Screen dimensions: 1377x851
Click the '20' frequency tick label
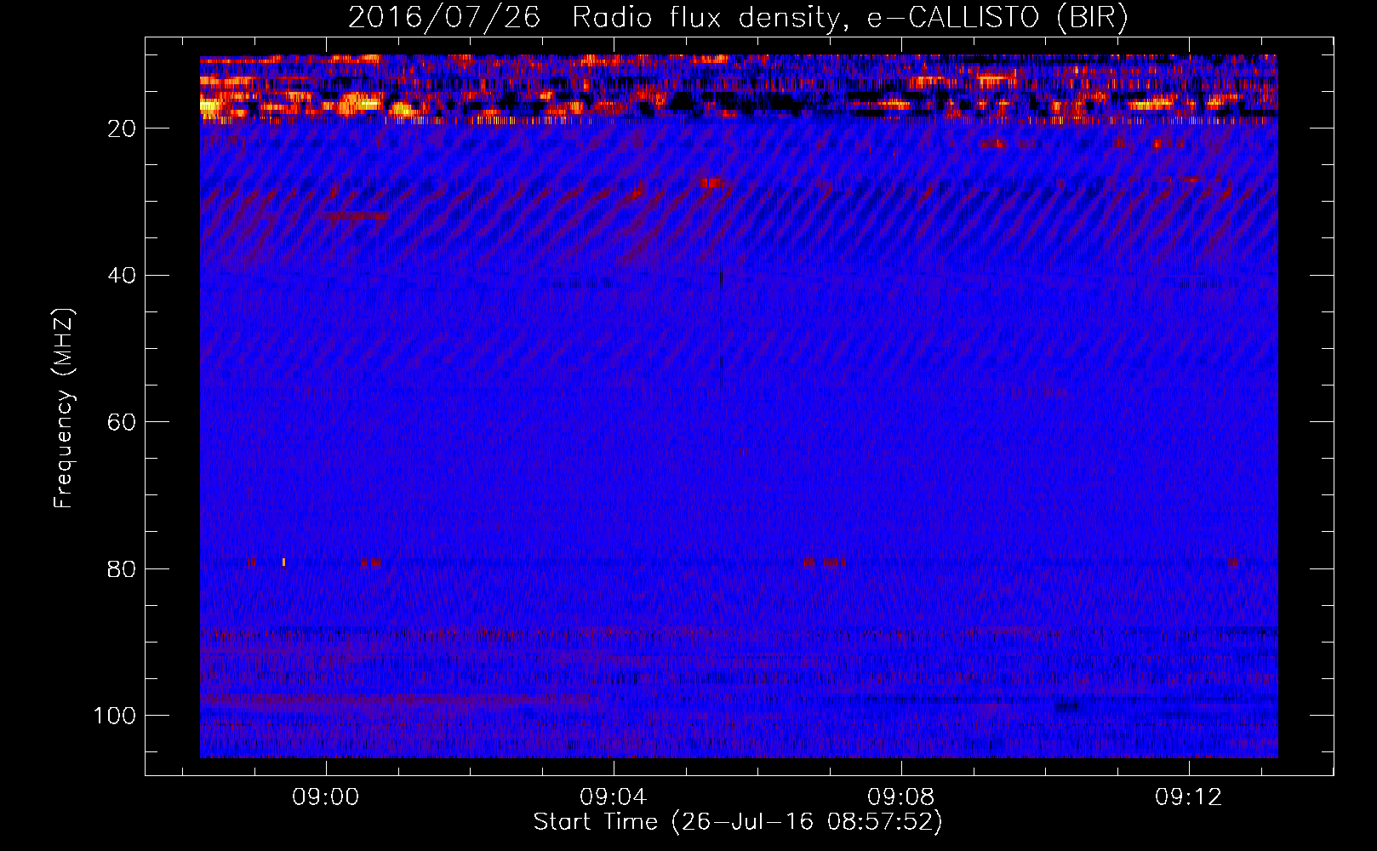[123, 129]
